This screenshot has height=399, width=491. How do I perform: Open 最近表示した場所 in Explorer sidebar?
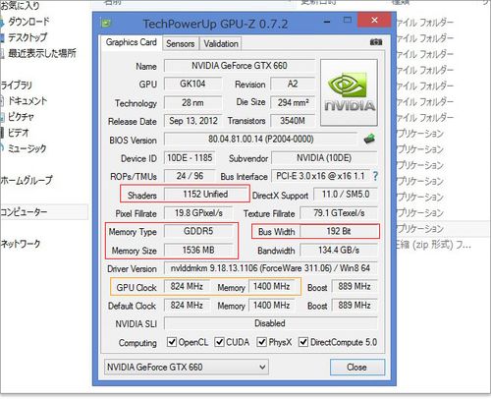(42, 53)
